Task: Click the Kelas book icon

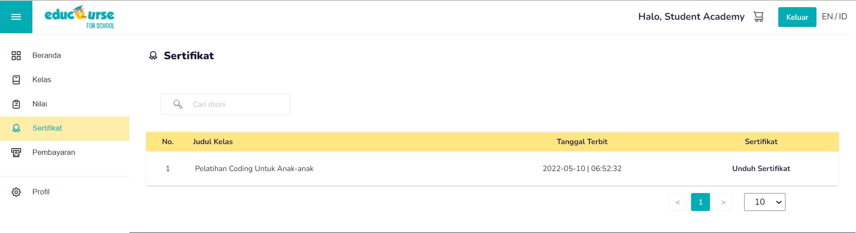Action: pyautogui.click(x=16, y=80)
